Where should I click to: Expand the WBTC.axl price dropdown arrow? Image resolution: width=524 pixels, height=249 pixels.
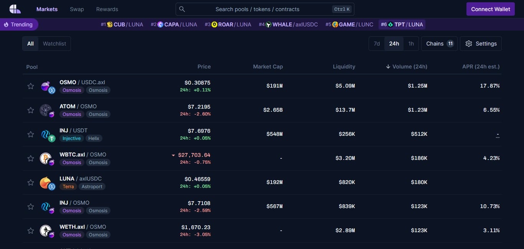pos(173,155)
